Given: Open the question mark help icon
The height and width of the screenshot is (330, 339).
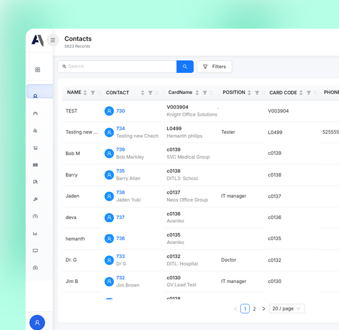Looking at the screenshot, I should (x=35, y=216).
